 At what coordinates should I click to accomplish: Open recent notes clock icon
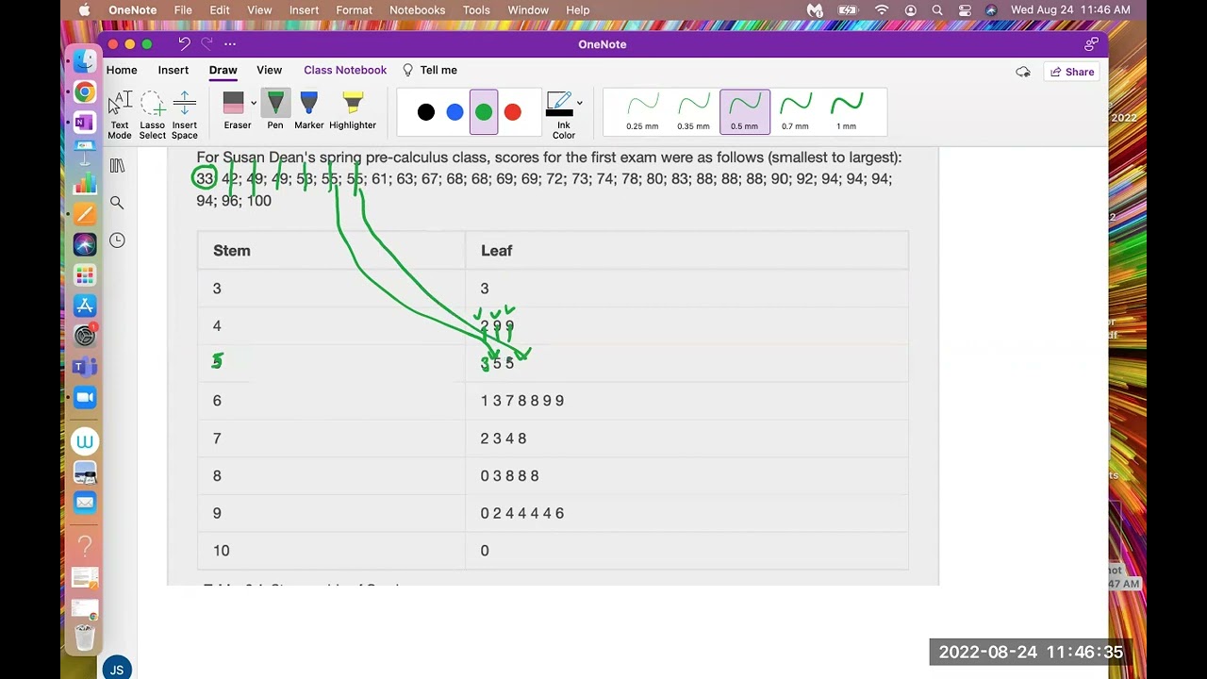[117, 240]
